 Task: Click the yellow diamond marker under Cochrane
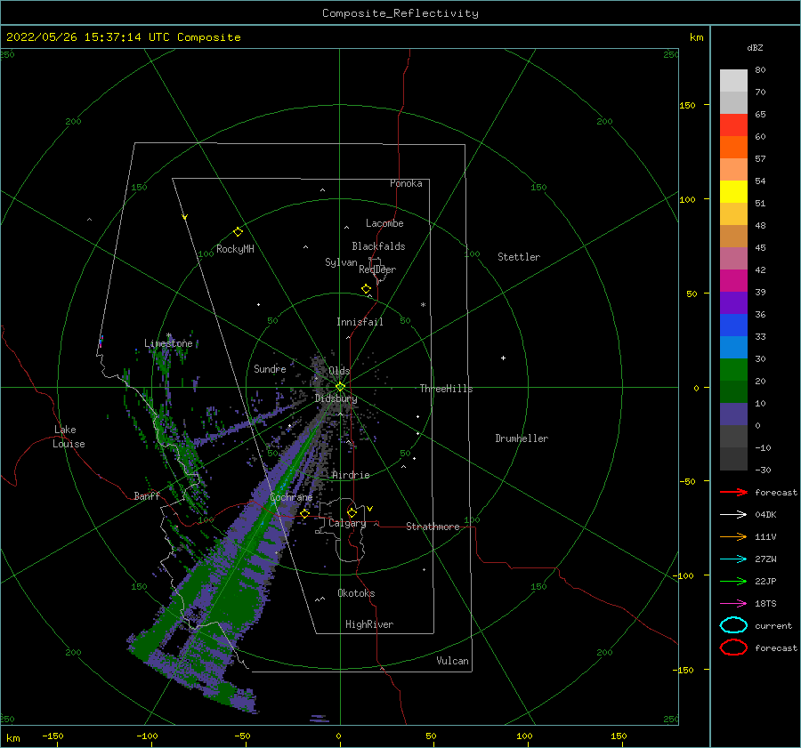(305, 514)
